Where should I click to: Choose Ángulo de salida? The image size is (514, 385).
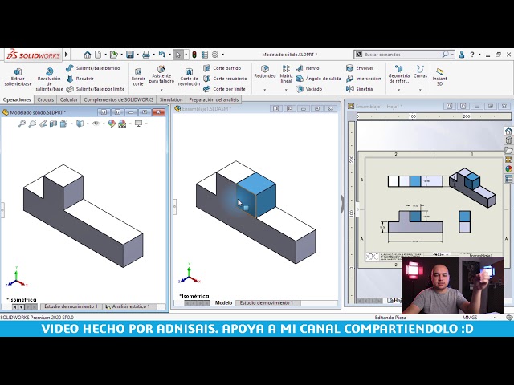(x=318, y=79)
